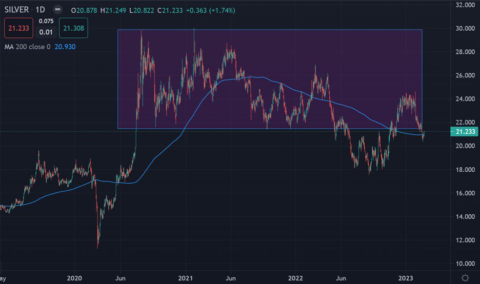Click the 2023 label on time axis
The height and width of the screenshot is (284, 480).
pos(405,278)
